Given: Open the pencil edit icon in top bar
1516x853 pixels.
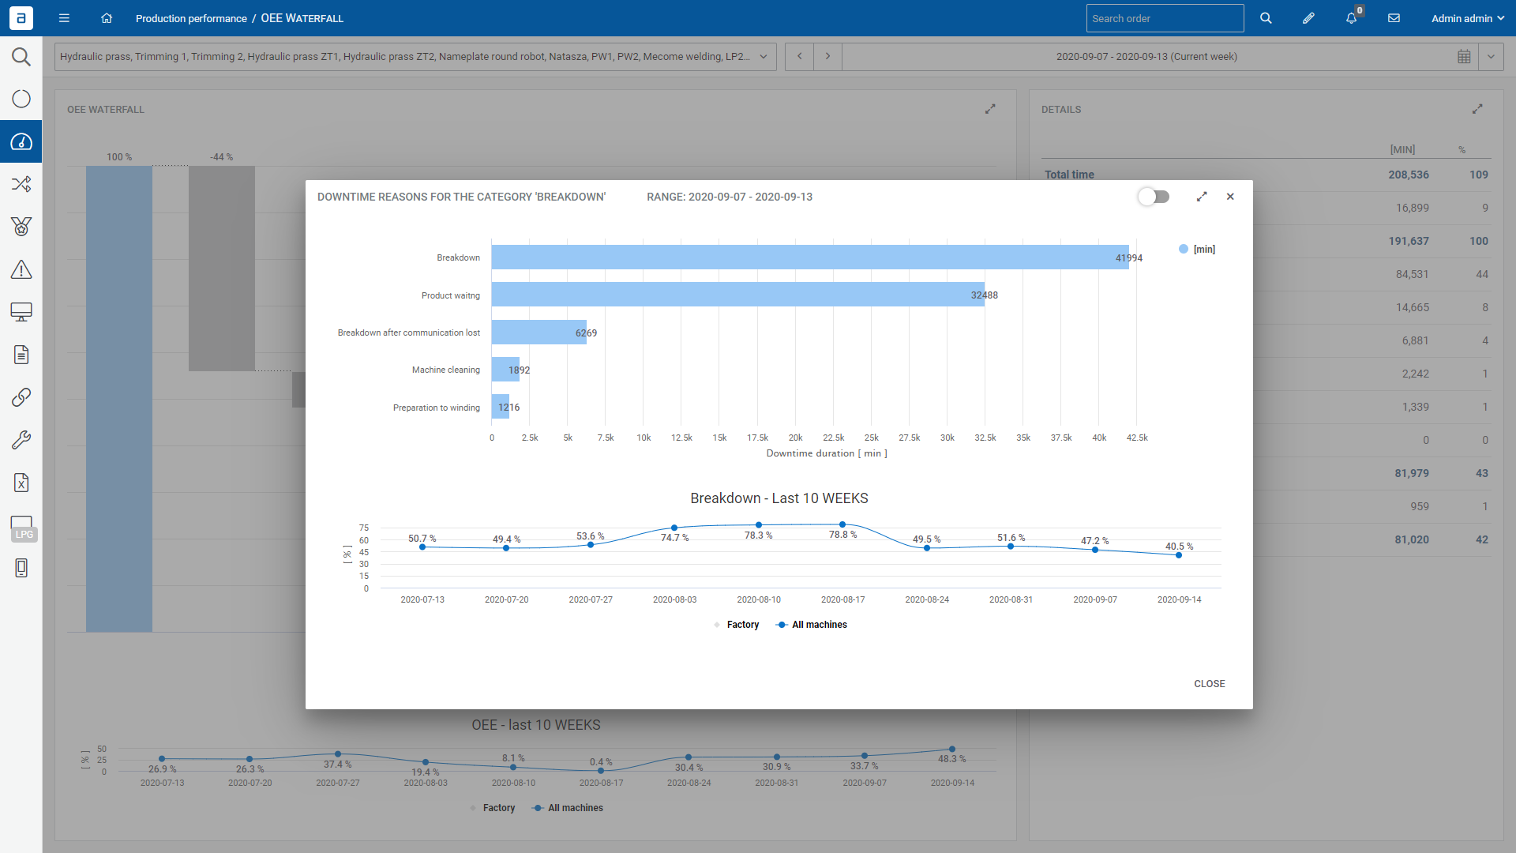Looking at the screenshot, I should click(1308, 18).
